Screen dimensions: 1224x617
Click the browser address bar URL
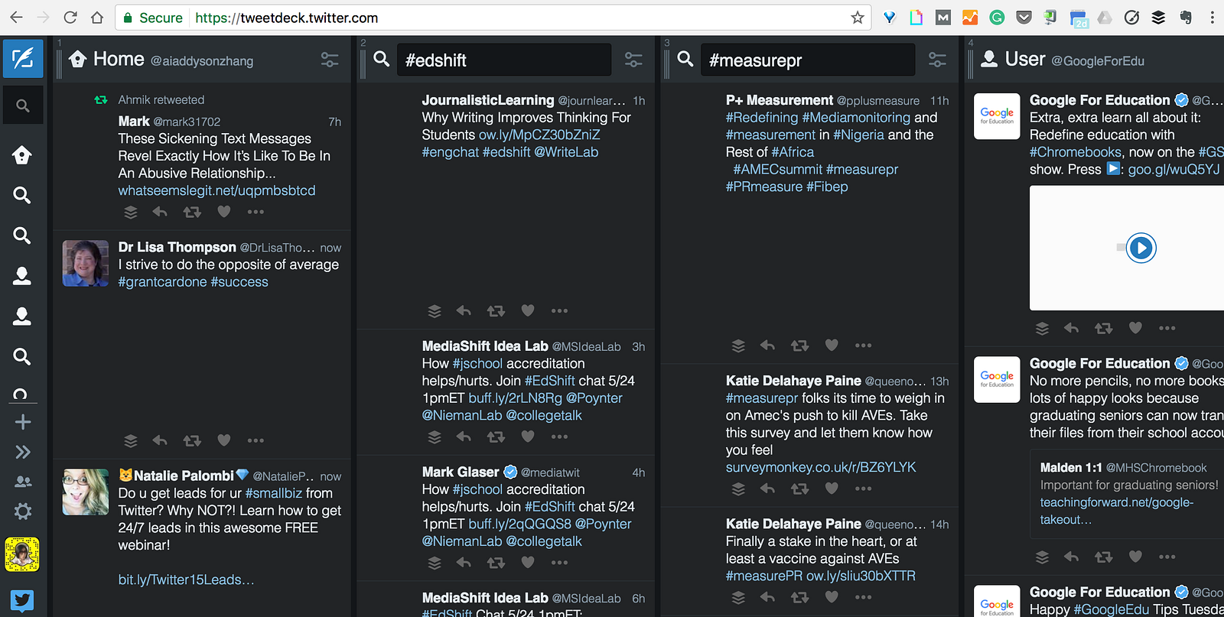(x=286, y=18)
